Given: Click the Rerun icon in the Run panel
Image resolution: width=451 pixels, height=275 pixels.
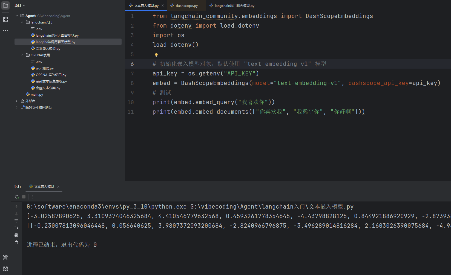Looking at the screenshot, I should pos(17,197).
